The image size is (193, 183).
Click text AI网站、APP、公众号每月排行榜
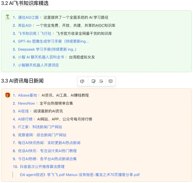point(65,119)
